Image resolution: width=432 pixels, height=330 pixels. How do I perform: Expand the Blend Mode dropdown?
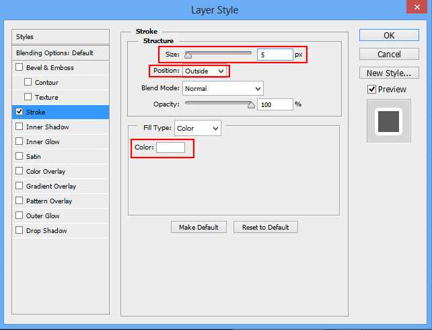(222, 88)
